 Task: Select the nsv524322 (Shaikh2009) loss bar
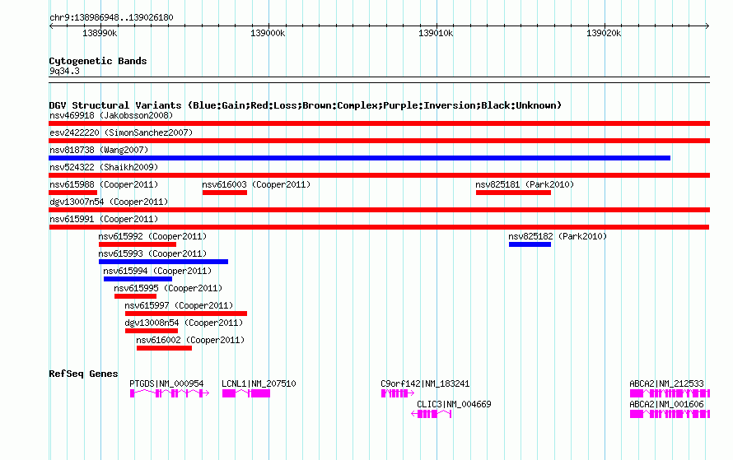pos(379,175)
